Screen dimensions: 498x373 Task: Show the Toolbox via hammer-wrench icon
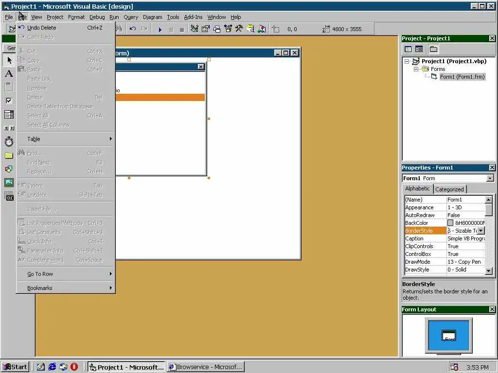click(x=239, y=29)
